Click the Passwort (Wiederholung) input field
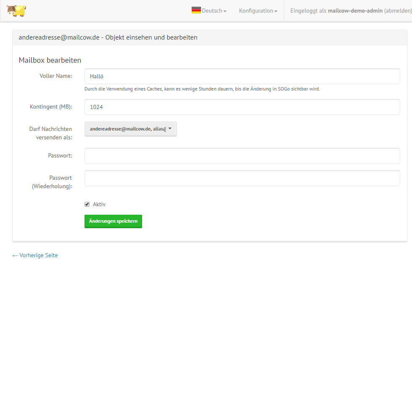412x405 pixels. pyautogui.click(x=242, y=178)
